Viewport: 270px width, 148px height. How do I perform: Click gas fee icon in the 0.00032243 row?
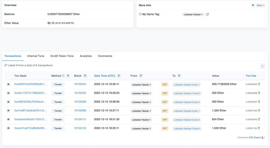pyautogui.click(x=259, y=119)
